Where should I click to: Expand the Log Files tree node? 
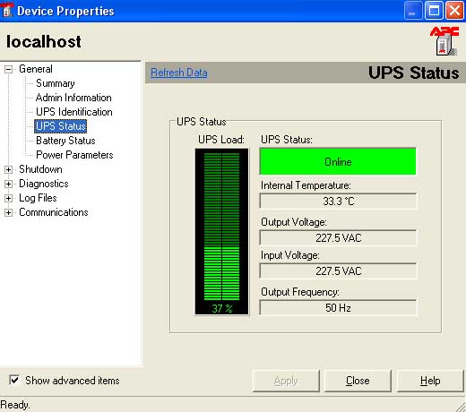[8, 198]
